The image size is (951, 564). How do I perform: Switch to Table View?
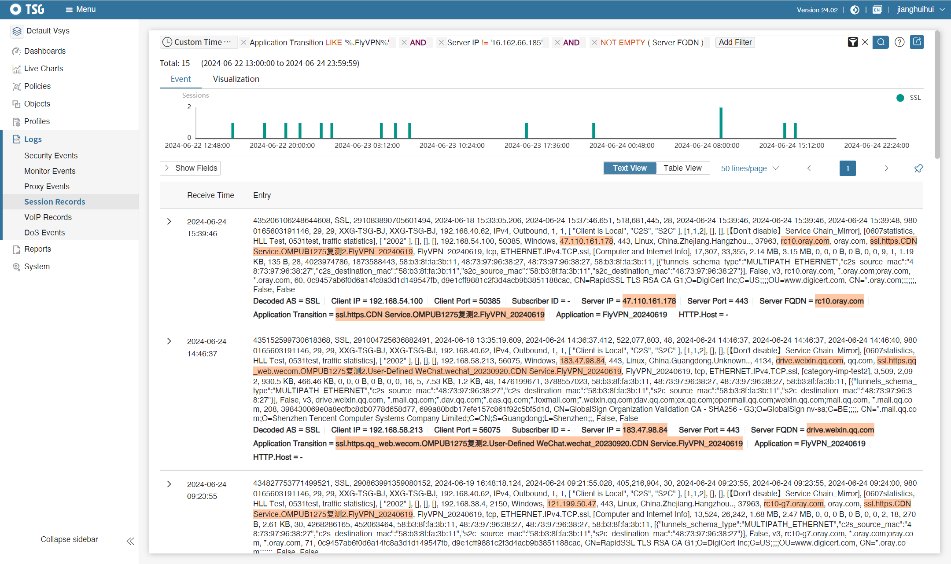click(682, 168)
